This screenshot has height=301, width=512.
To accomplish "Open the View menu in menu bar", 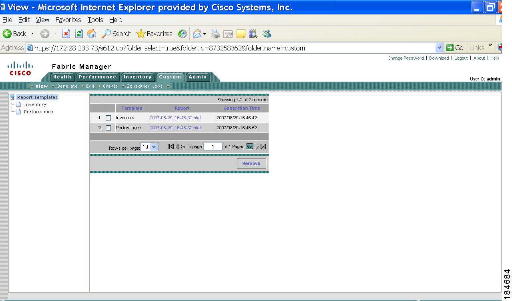I will click(42, 20).
